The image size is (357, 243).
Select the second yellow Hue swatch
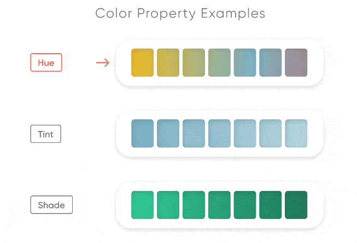pyautogui.click(x=168, y=62)
